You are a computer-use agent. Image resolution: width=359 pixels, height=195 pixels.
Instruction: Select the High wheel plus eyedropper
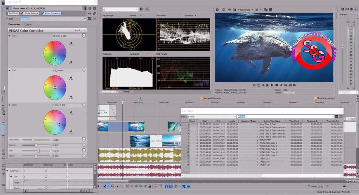tap(71, 113)
